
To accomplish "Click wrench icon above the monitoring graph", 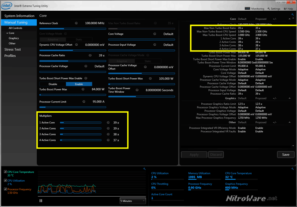I will tap(144, 169).
